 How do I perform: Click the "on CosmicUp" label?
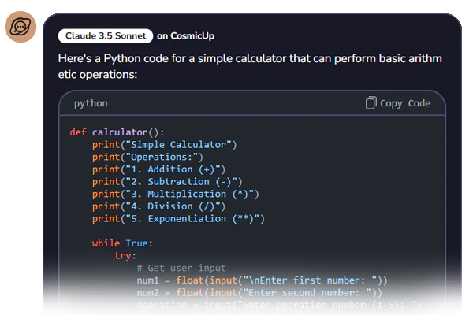[x=185, y=35]
